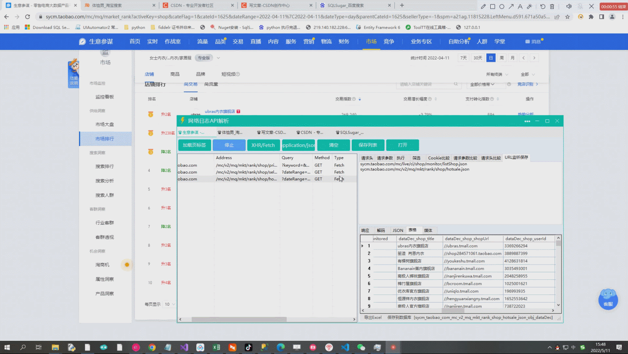Switch to the CSDN 专业开发者社区 browser tab
The image size is (628, 354).
[x=198, y=5]
